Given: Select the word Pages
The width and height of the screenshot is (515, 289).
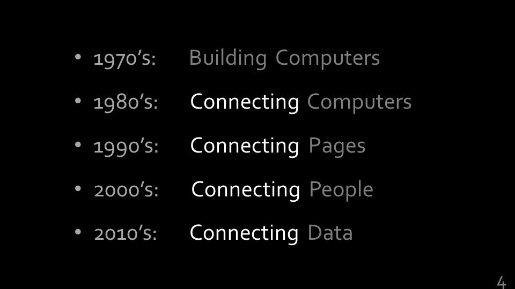Looking at the screenshot, I should (337, 147).
